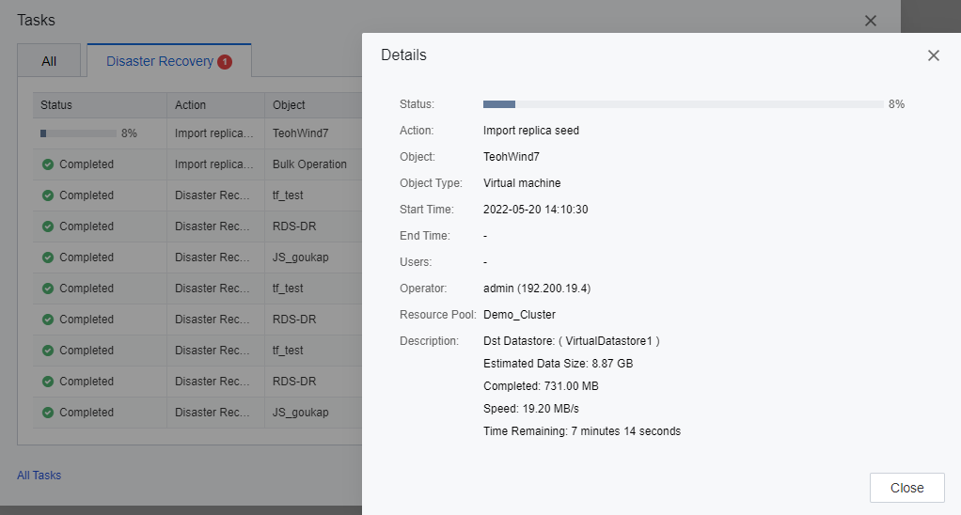961x515 pixels.
Task: Click the 8% progress bar in Details
Action: 683,104
